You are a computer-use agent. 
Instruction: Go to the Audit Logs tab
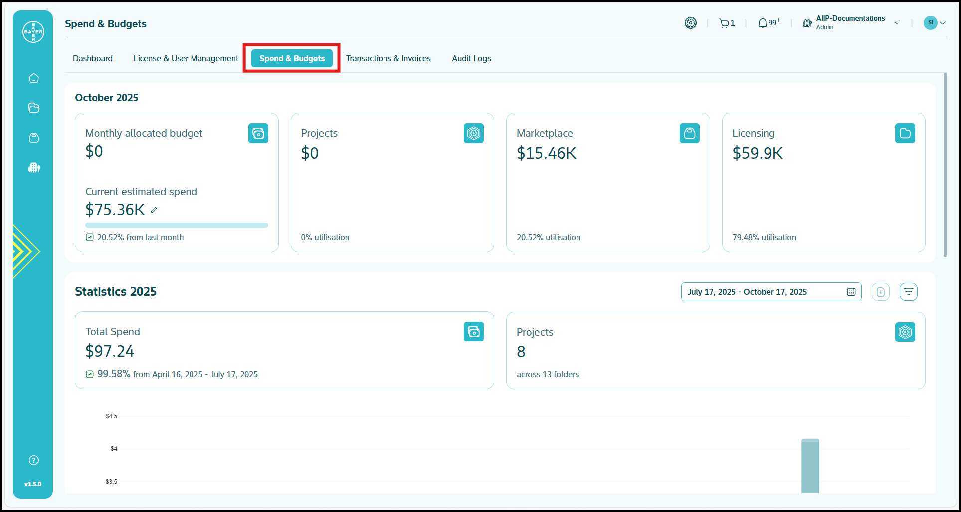pos(471,58)
